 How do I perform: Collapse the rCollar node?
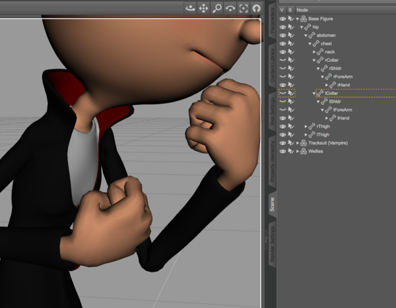(x=314, y=60)
